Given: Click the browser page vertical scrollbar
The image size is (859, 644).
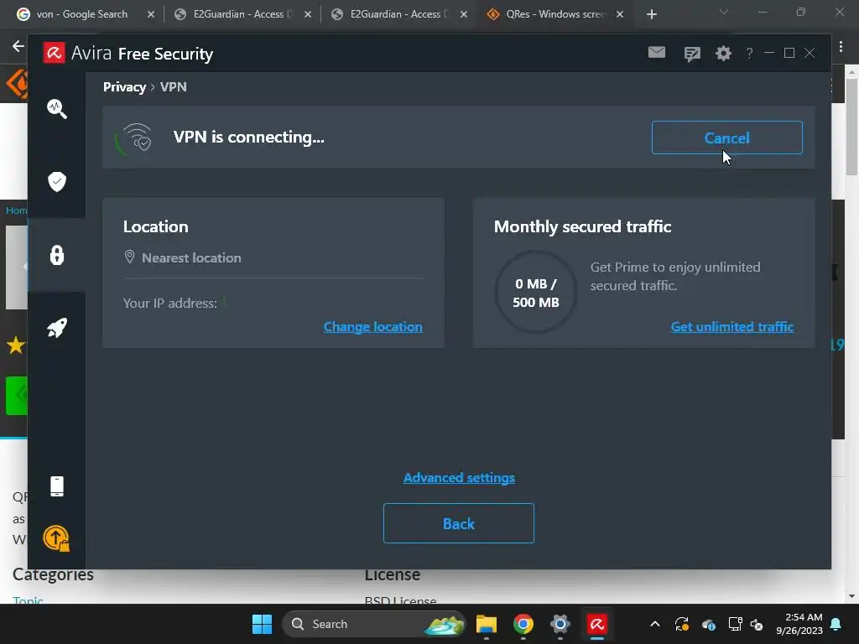Looking at the screenshot, I should tap(851, 127).
